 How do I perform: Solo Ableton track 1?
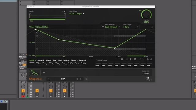pos(23,94)
